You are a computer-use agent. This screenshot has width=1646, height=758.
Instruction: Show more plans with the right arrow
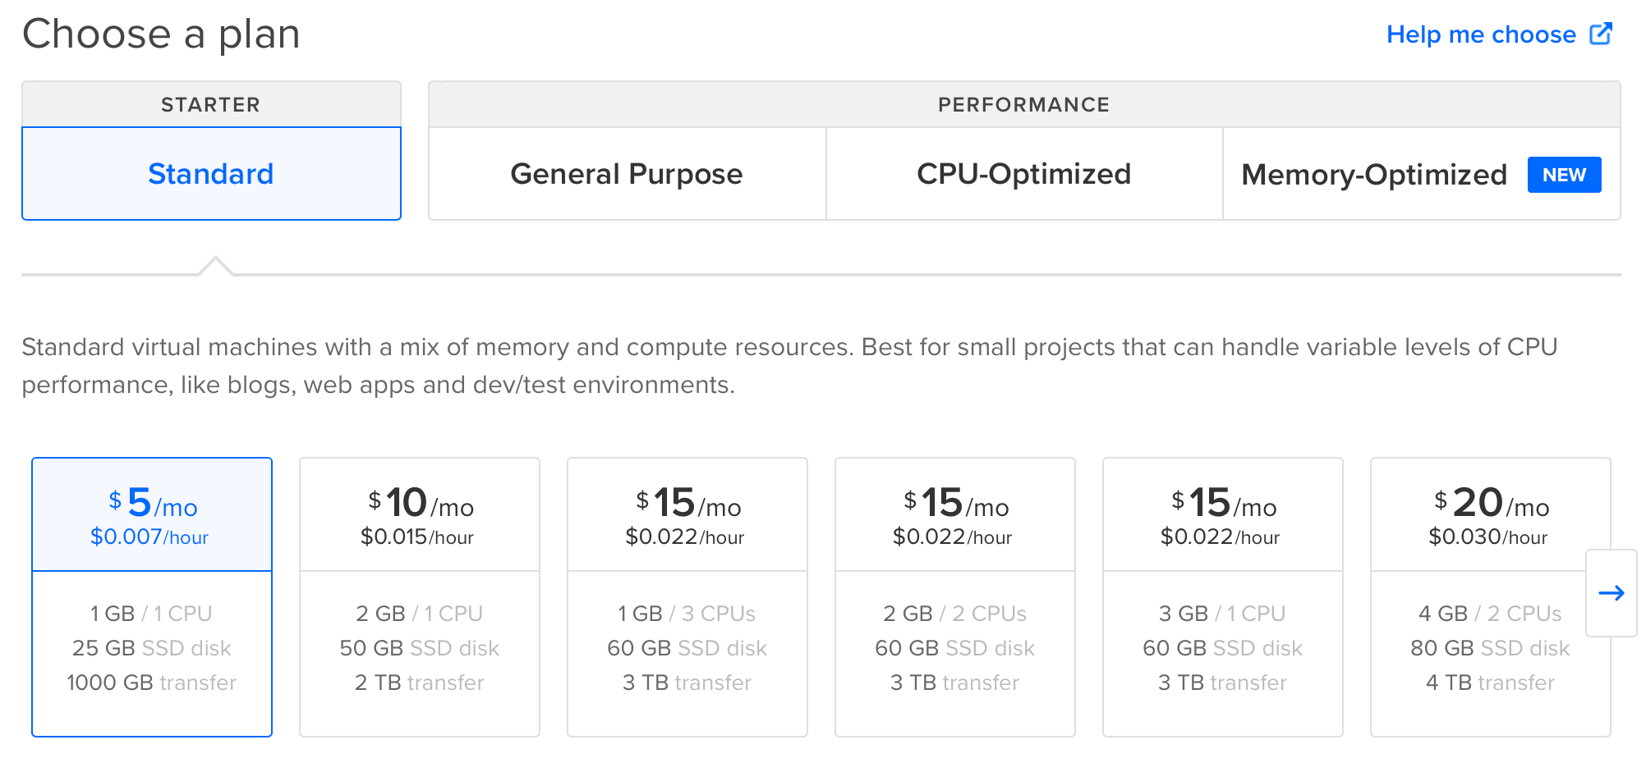pos(1612,593)
